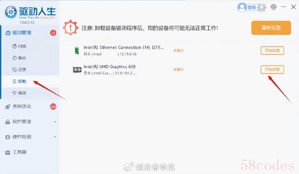Click the graphics card icon for UHD Graphics 630
This screenshot has width=299, height=174.
(77, 70)
